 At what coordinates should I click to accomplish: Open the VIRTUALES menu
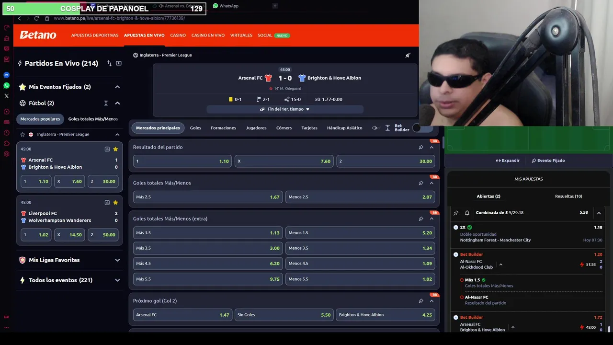[x=241, y=35]
